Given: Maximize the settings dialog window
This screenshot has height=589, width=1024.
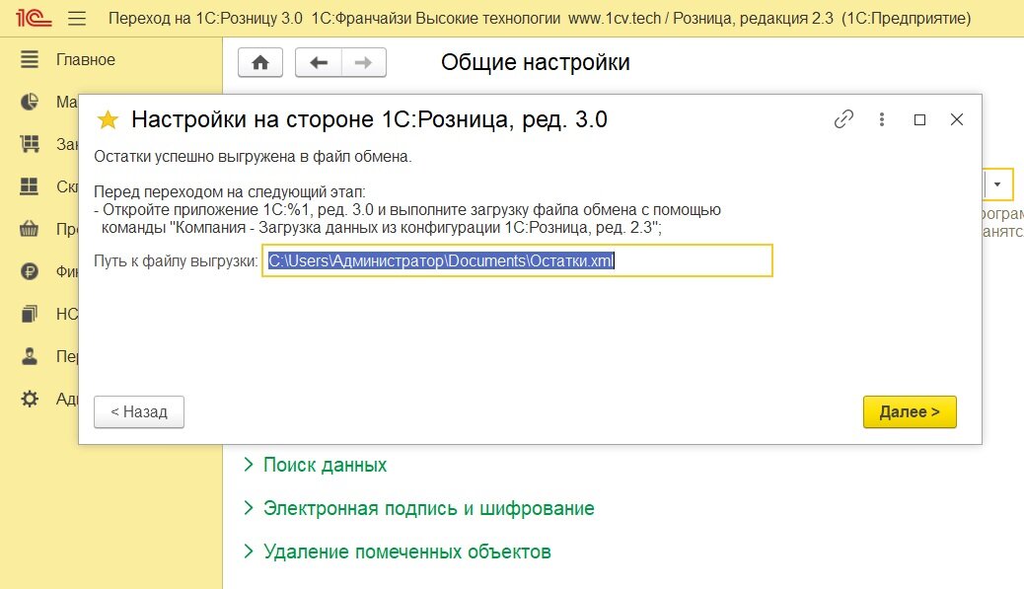Looking at the screenshot, I should click(919, 119).
